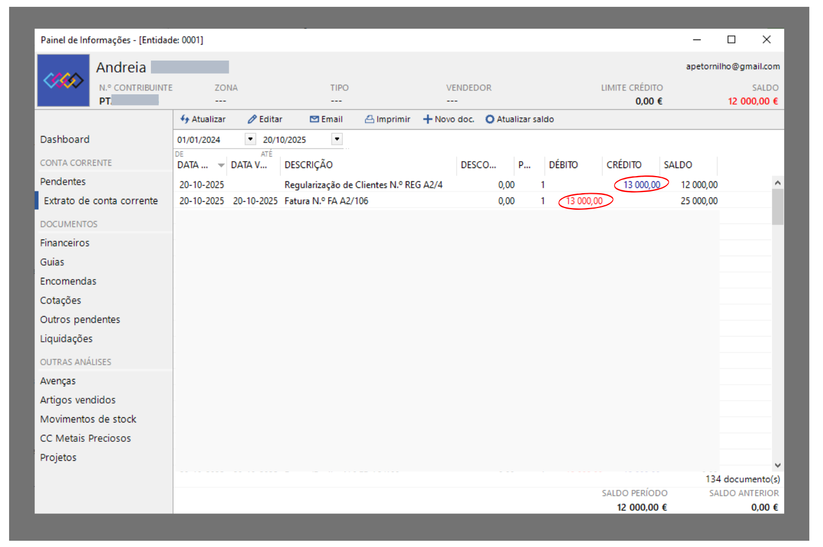The height and width of the screenshot is (547, 823).
Task: Open the end date dropdown calendar
Action: pyautogui.click(x=337, y=139)
